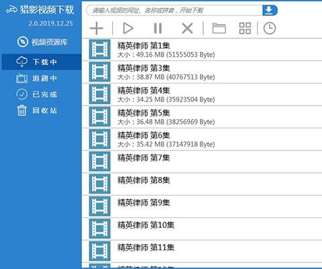Focus the video URL search field

pos(174,10)
